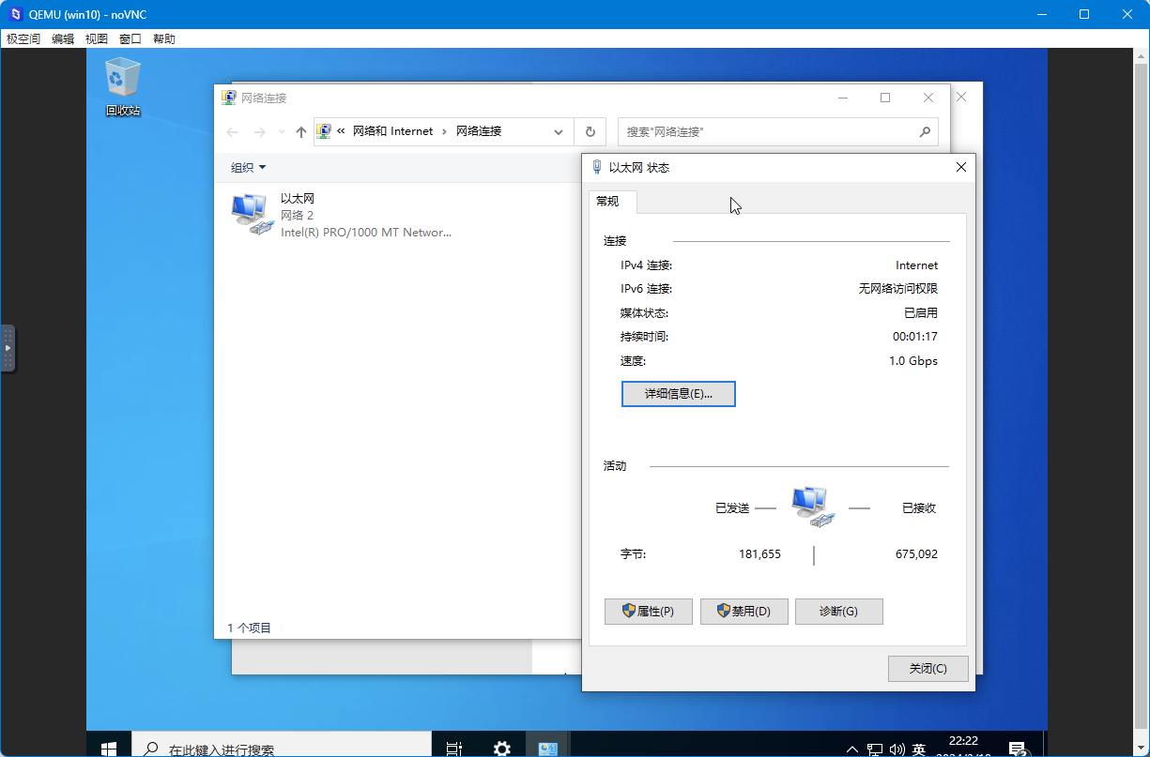The height and width of the screenshot is (757, 1150).
Task: Click the 属性(P) button
Action: 648,611
